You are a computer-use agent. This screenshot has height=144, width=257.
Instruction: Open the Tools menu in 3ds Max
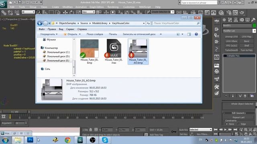pyautogui.click(x=22, y=7)
